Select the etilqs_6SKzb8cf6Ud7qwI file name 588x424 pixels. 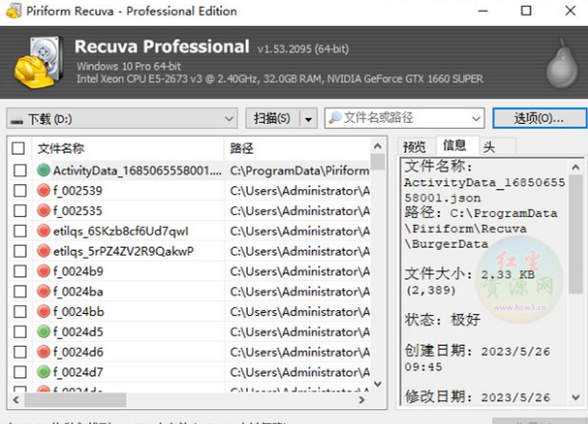(121, 232)
